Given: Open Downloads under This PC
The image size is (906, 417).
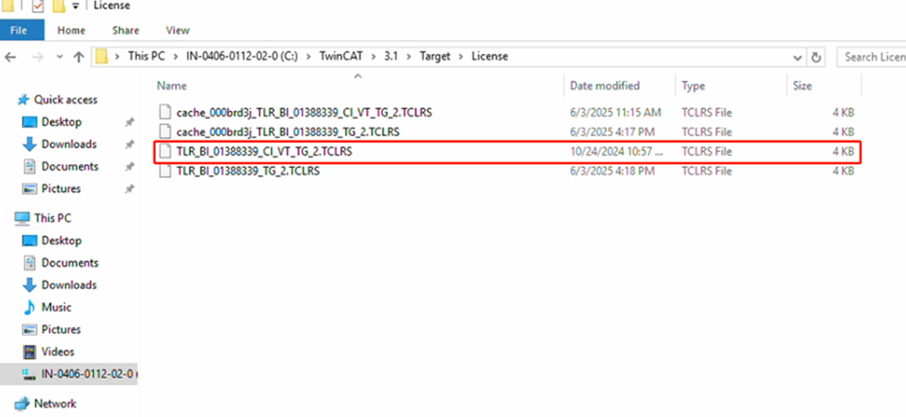Looking at the screenshot, I should click(69, 286).
